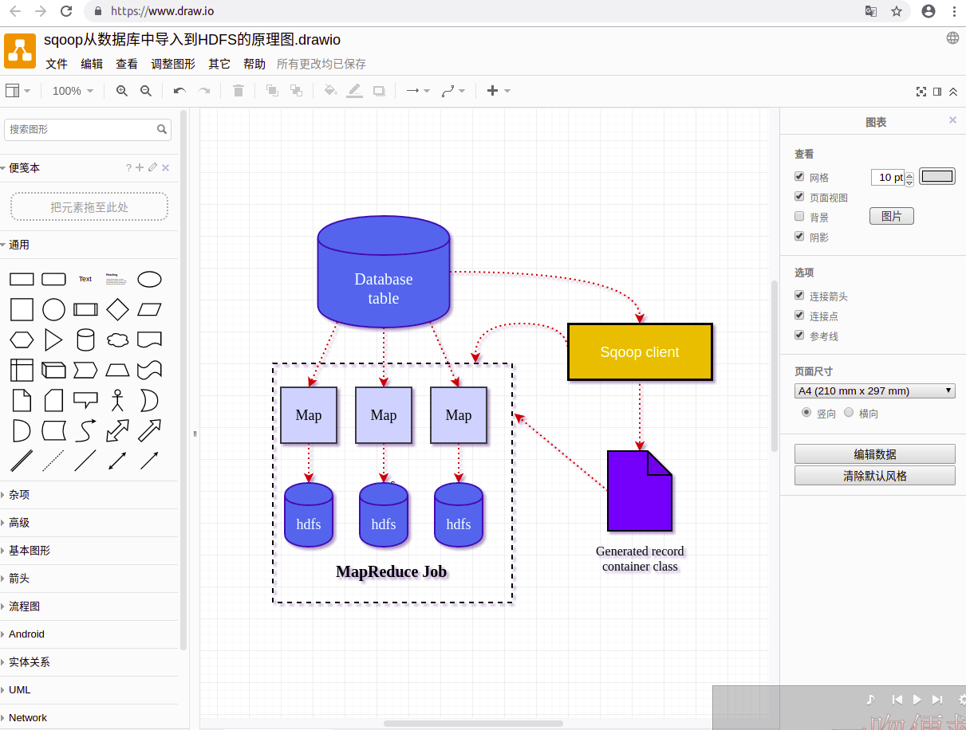Open the 查看 menu

[126, 64]
